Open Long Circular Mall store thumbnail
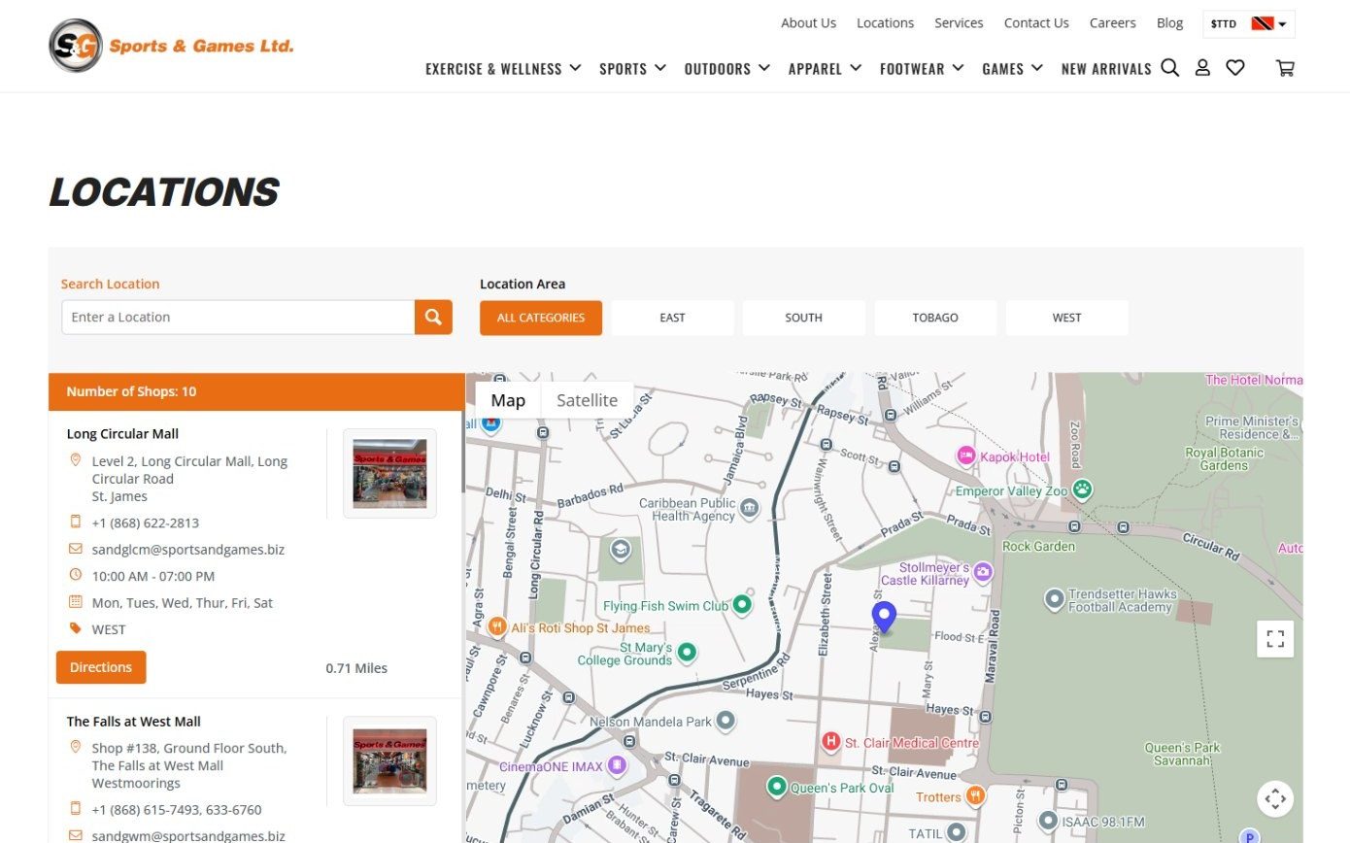The width and height of the screenshot is (1350, 843). [x=389, y=473]
